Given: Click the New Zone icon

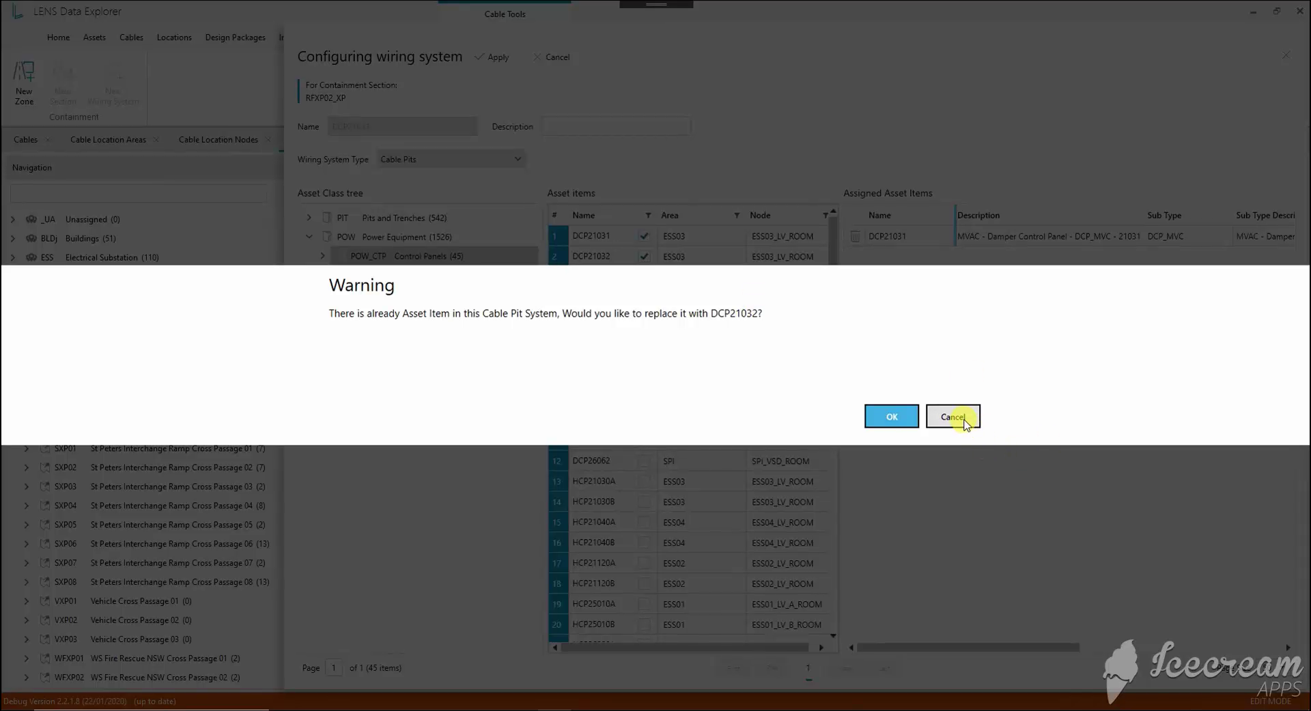Looking at the screenshot, I should [24, 71].
